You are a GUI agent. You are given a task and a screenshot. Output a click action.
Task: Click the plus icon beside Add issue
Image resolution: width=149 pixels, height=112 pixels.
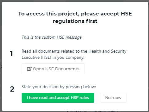(67, 111)
